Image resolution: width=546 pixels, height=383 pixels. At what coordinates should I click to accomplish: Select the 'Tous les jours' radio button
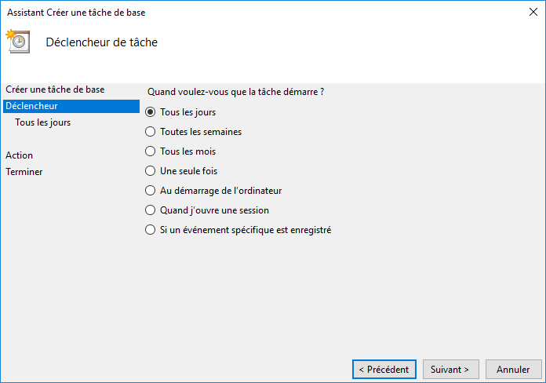[151, 112]
